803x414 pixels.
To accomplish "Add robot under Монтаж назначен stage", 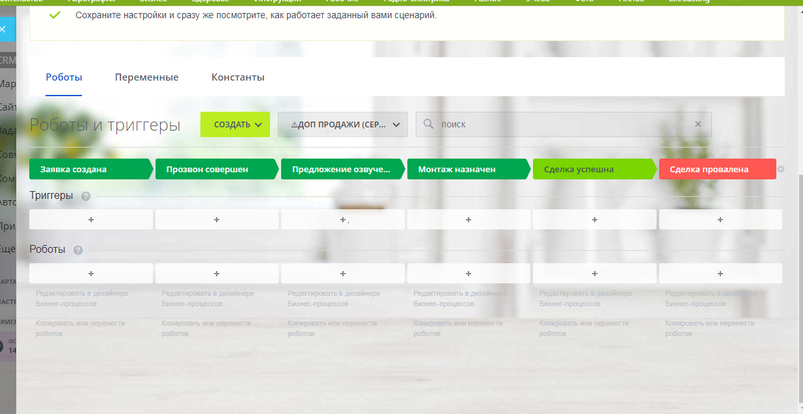I will pos(469,274).
